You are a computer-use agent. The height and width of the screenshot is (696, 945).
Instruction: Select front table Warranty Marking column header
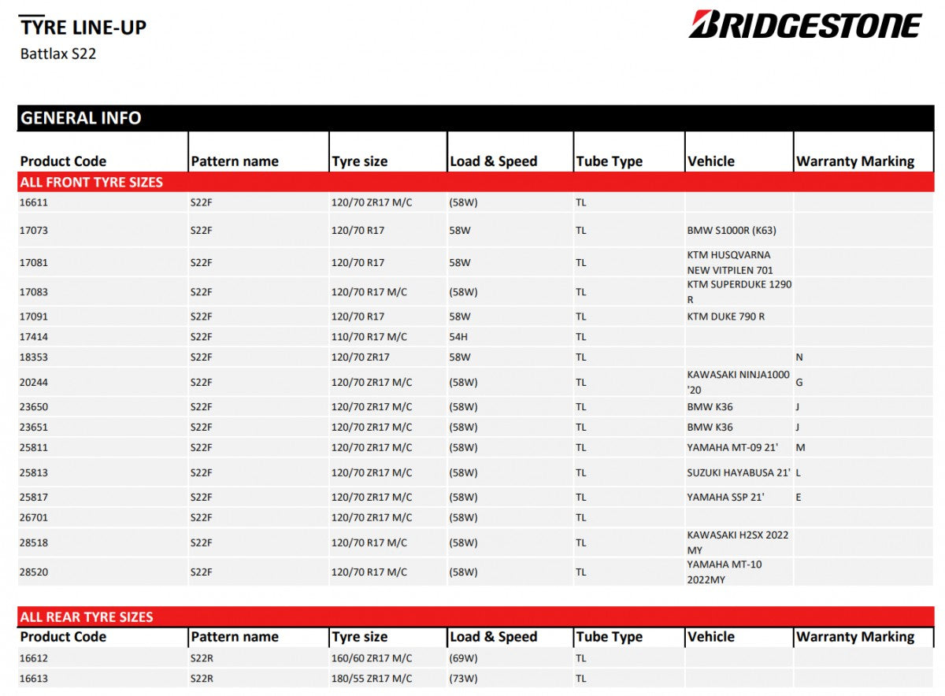[x=855, y=161]
